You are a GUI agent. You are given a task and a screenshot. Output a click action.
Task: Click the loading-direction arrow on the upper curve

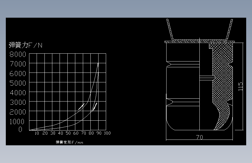click(x=81, y=106)
